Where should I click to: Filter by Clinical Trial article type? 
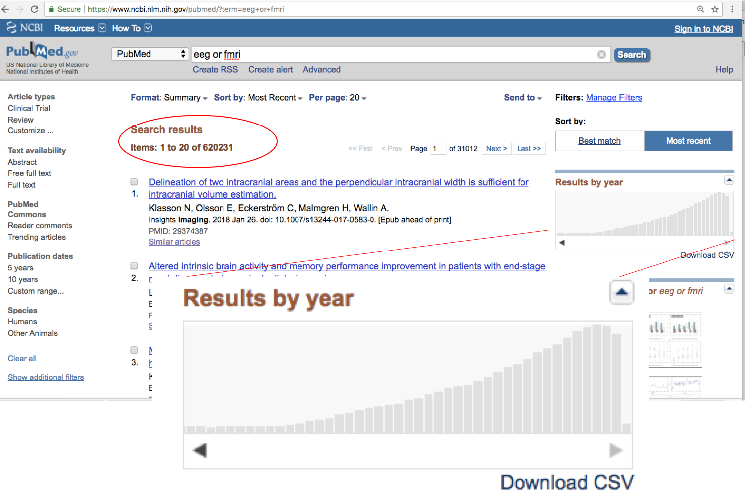pos(29,108)
